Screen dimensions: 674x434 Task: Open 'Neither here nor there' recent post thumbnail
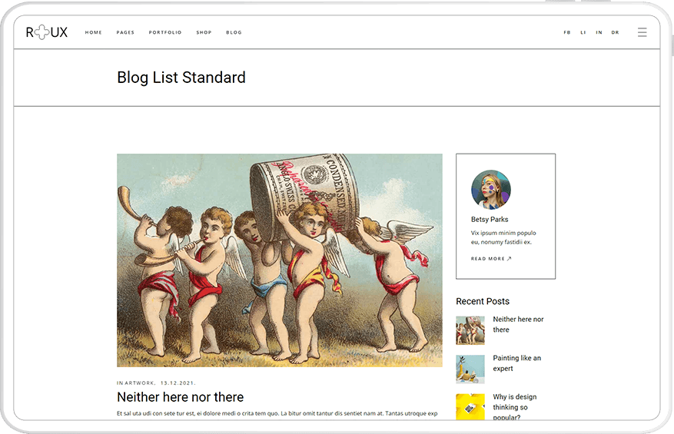(470, 330)
